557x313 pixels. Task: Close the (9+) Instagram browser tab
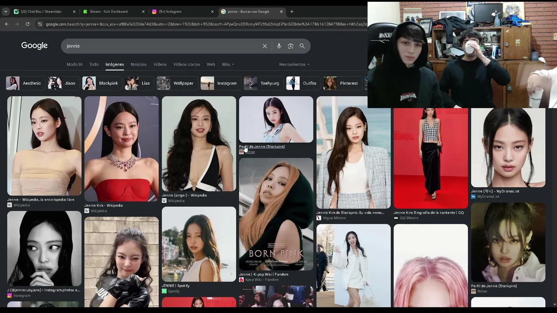(x=212, y=12)
